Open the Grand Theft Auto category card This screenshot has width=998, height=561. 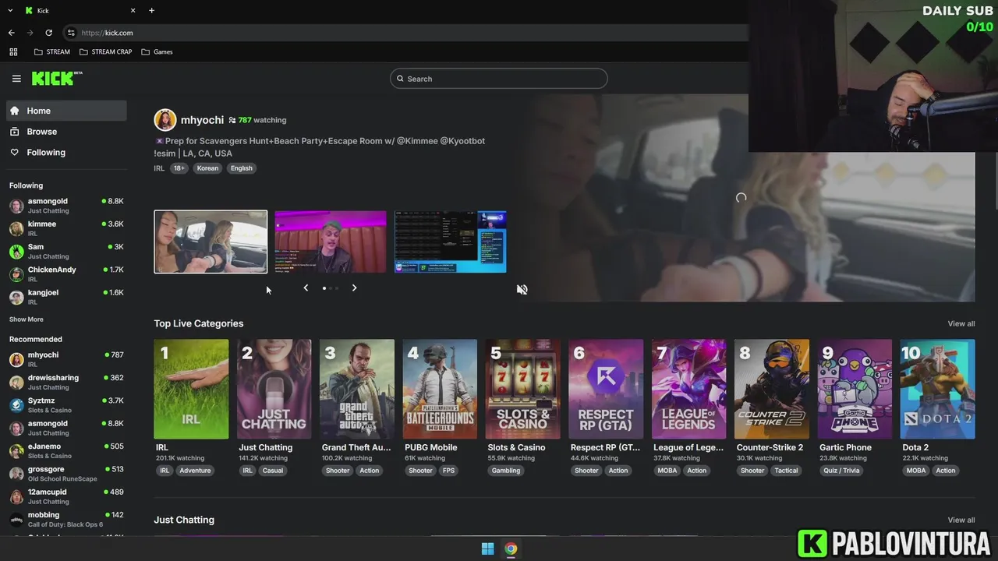357,389
